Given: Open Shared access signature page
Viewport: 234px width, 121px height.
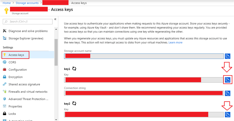Looking at the screenshot, I should coord(24,84).
